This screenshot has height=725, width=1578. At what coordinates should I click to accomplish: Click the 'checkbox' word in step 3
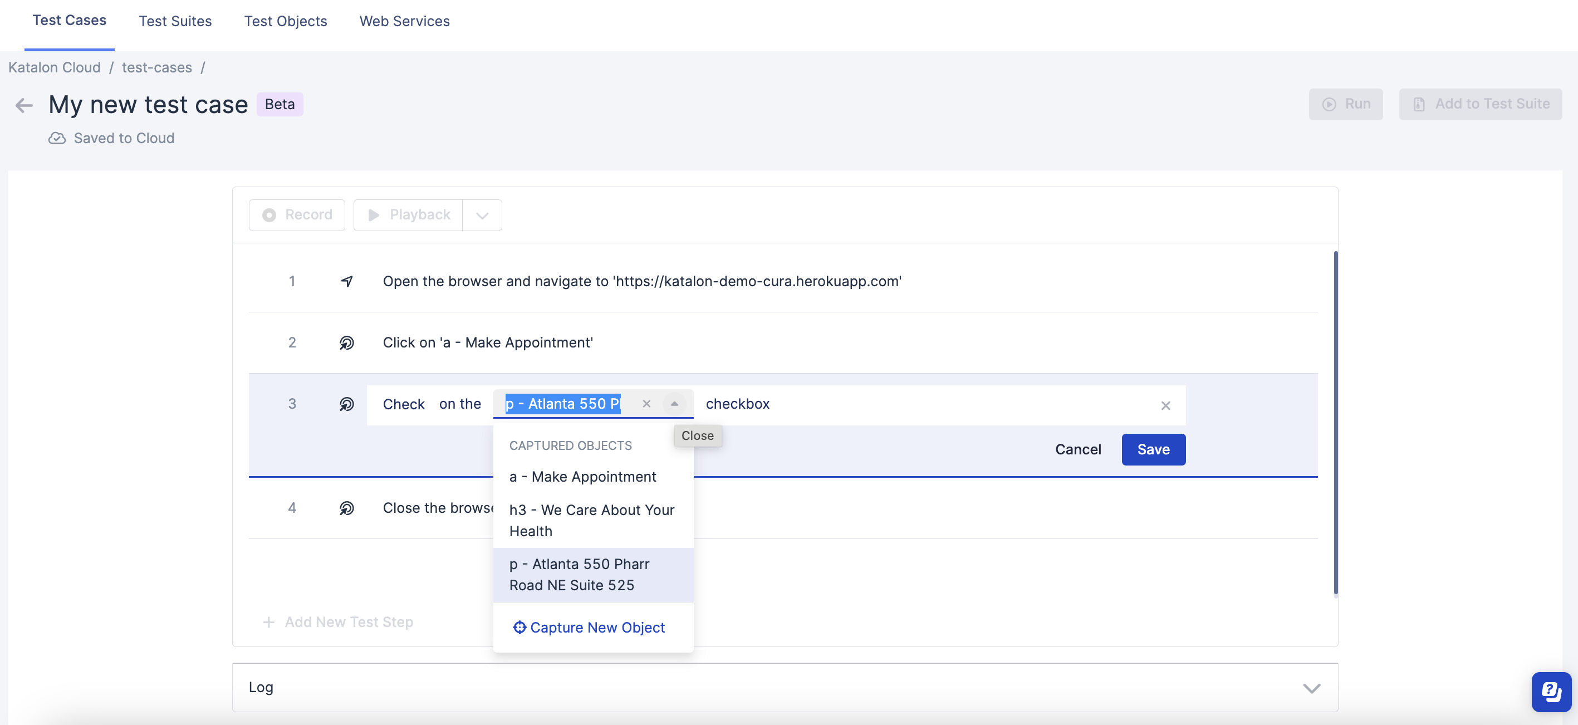738,404
